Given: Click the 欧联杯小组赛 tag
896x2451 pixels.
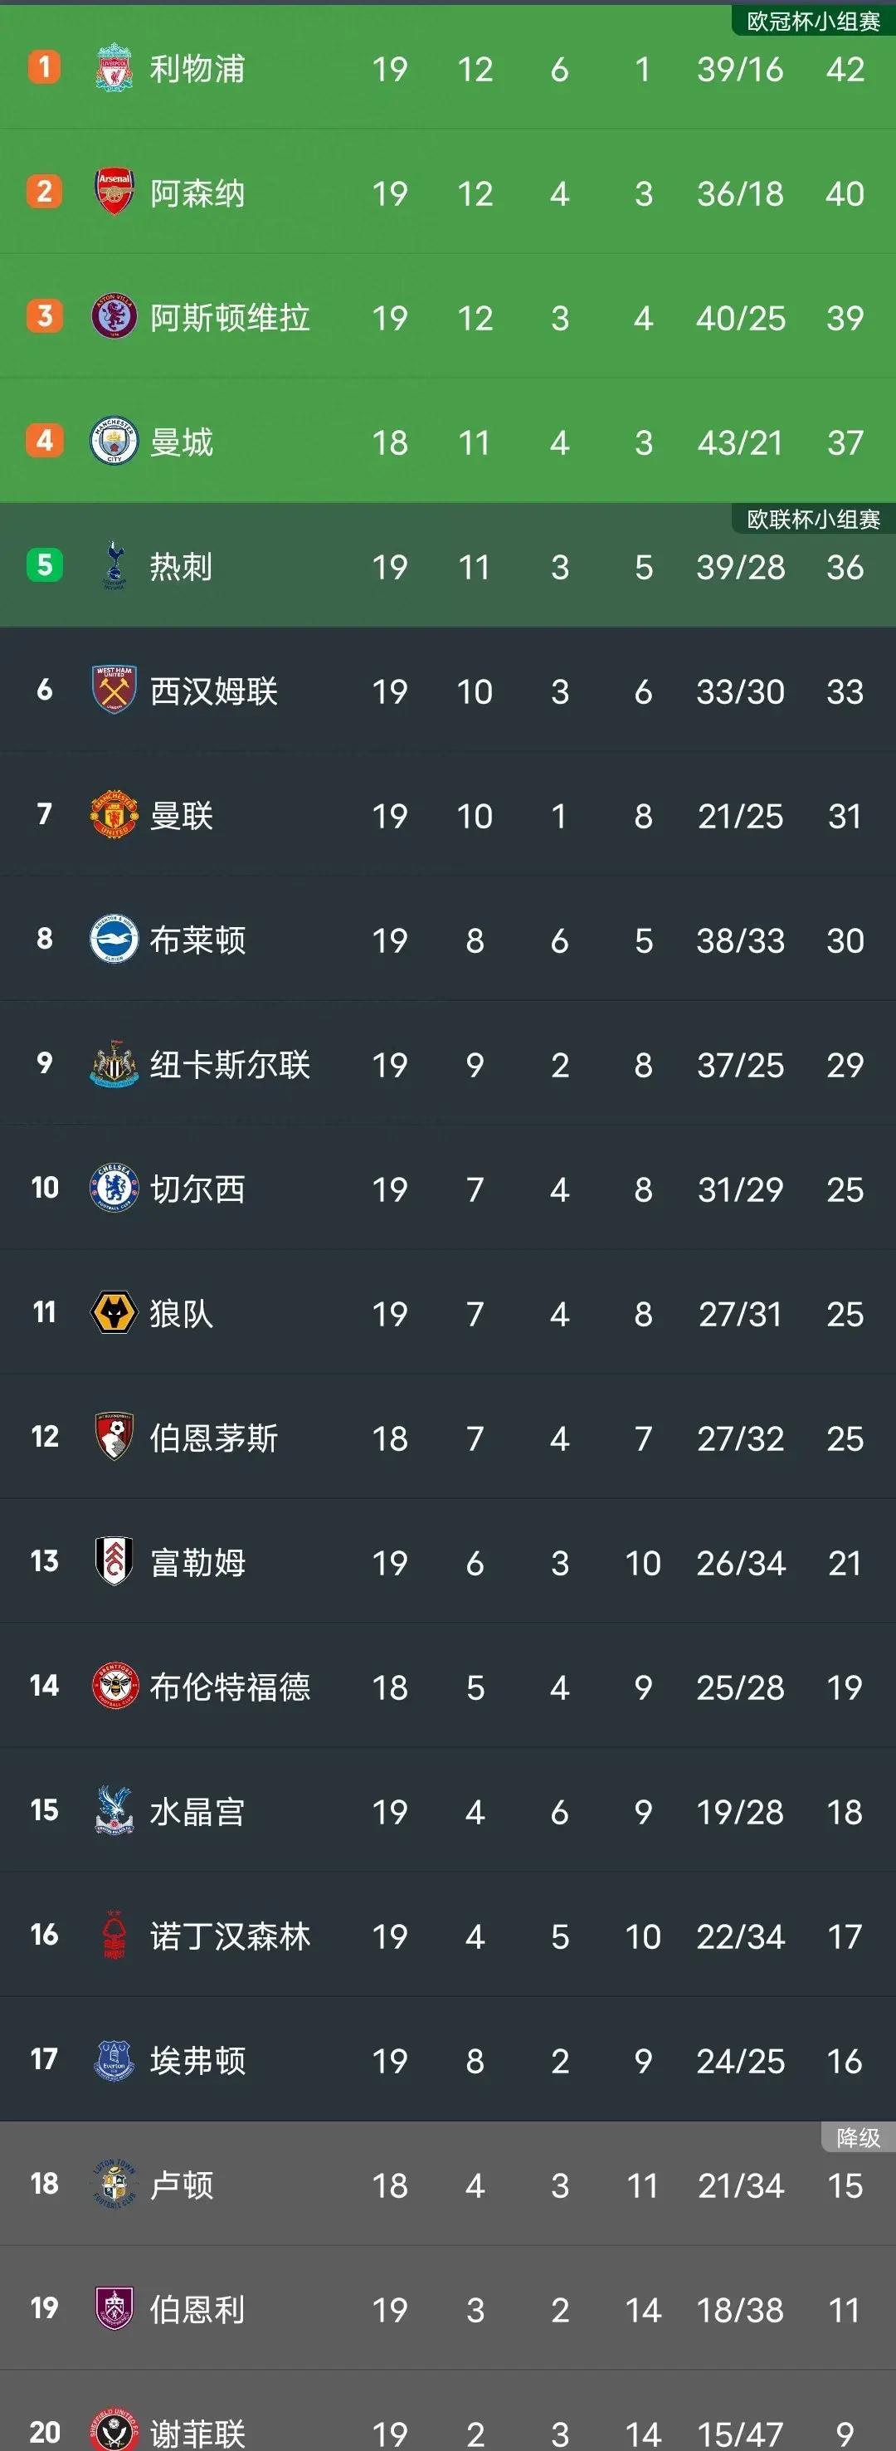Looking at the screenshot, I should (x=813, y=520).
